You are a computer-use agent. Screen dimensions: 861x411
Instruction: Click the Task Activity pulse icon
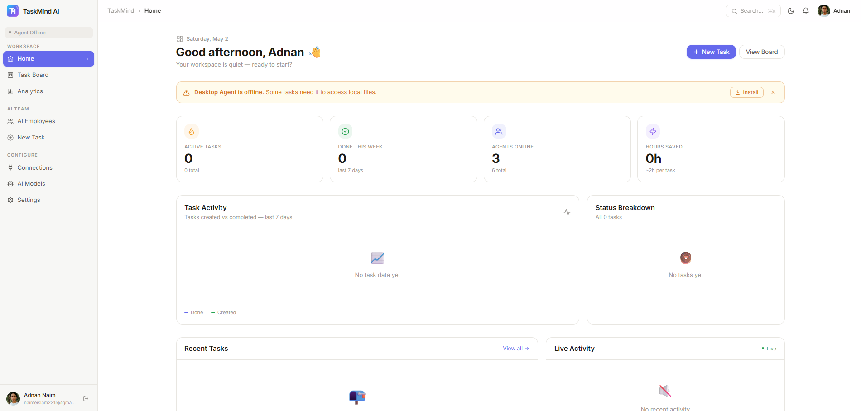[x=567, y=212]
